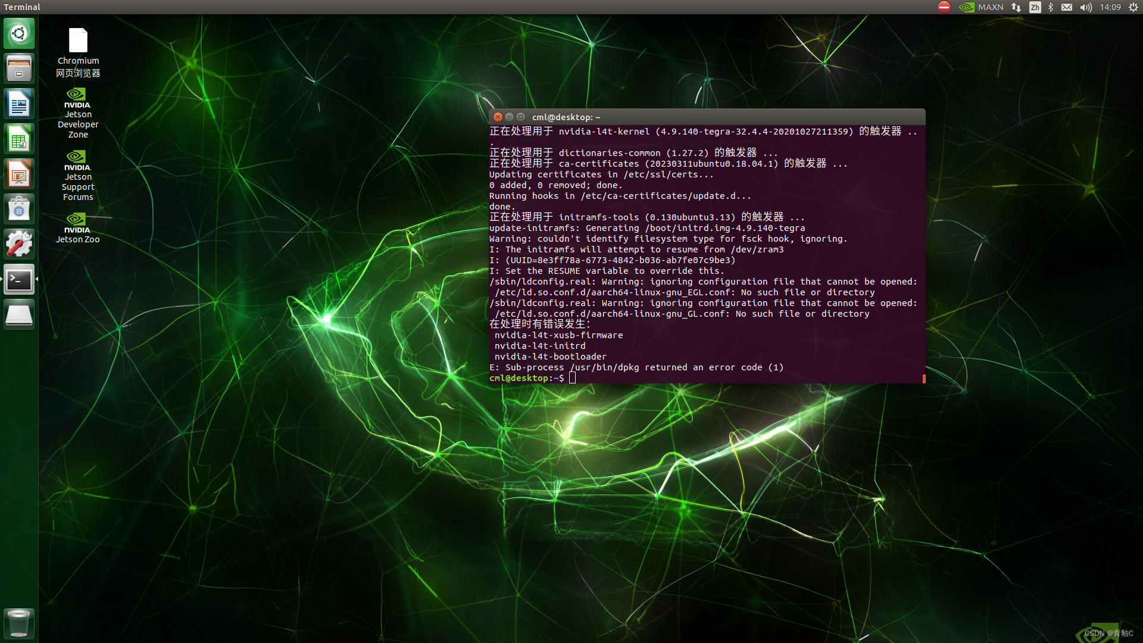Click the UUID=8e3ff78a line in terminal

pos(613,260)
